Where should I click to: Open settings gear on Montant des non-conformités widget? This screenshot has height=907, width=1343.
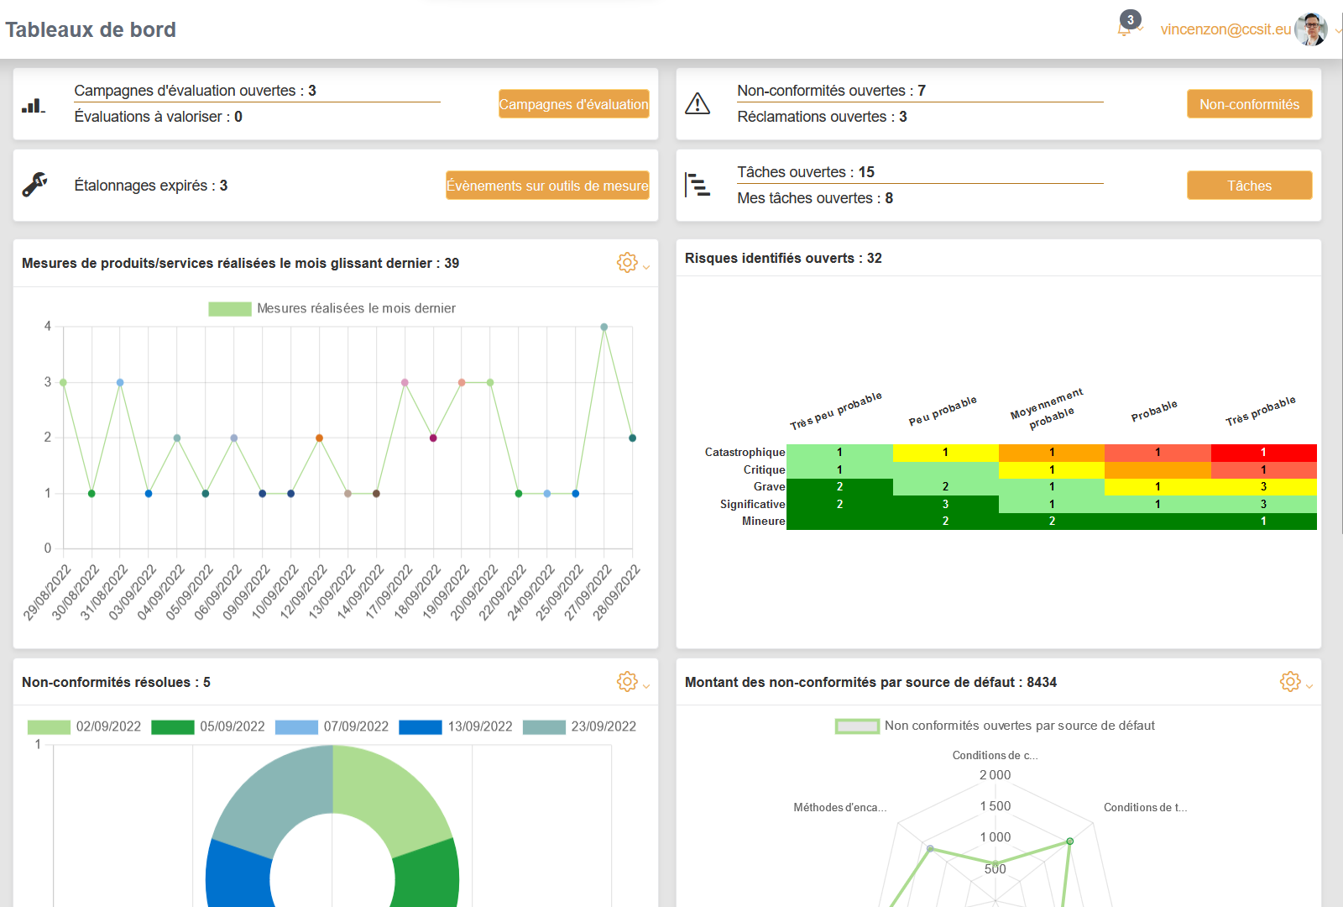coord(1290,682)
